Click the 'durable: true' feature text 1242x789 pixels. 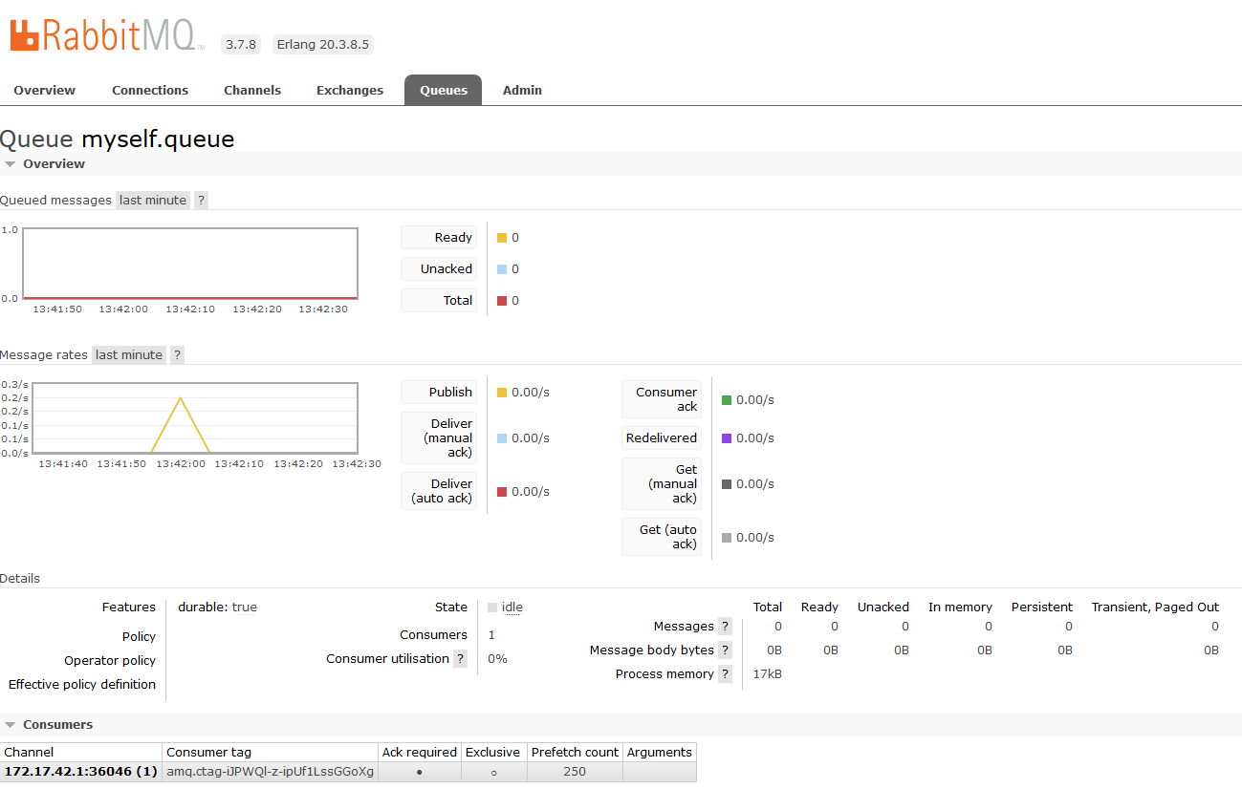218,608
